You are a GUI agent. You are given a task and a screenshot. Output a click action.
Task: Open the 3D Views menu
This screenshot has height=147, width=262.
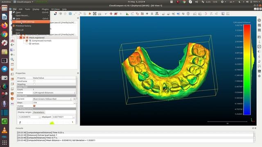pyautogui.click(x=55, y=9)
